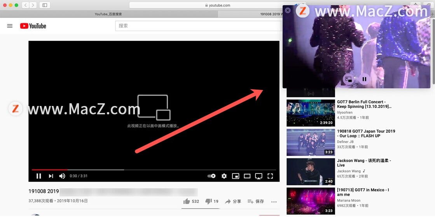This screenshot has height=217, width=435.
Task: Go back in Safari history
Action: coord(25,5)
